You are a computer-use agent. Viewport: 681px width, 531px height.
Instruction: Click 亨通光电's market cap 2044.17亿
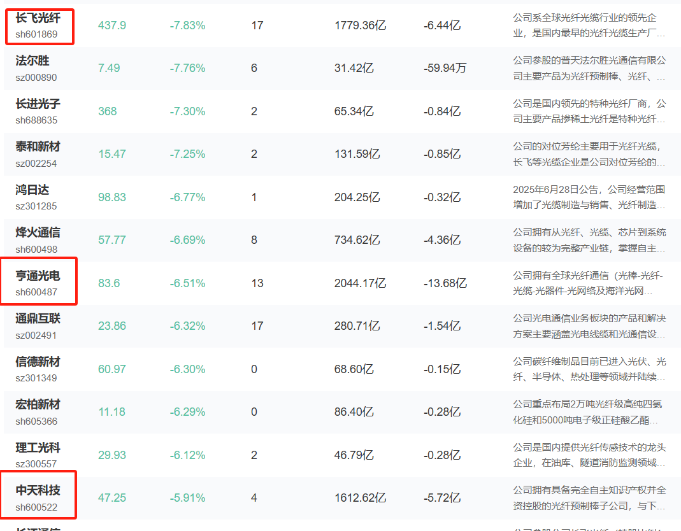(360, 283)
